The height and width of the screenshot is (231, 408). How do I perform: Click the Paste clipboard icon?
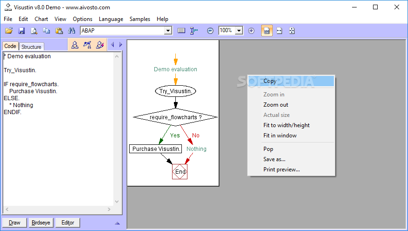[59, 31]
